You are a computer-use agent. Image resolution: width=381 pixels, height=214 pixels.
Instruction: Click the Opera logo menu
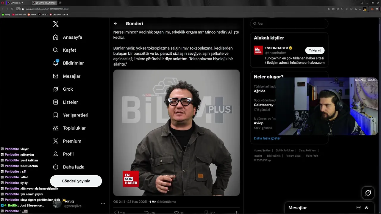(x=3, y=3)
